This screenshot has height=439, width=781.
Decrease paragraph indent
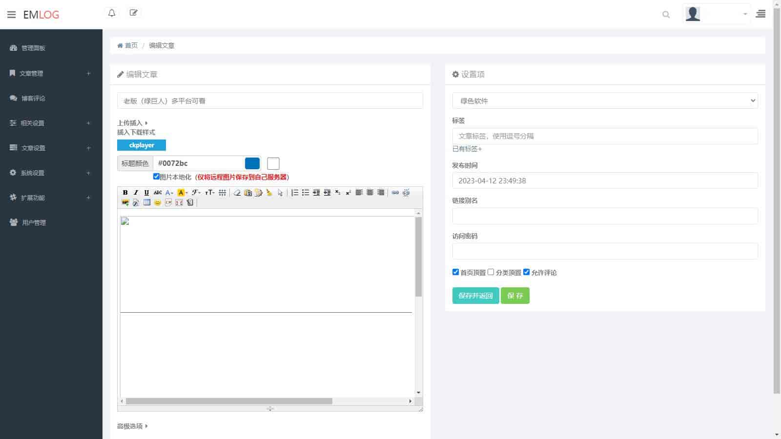327,193
